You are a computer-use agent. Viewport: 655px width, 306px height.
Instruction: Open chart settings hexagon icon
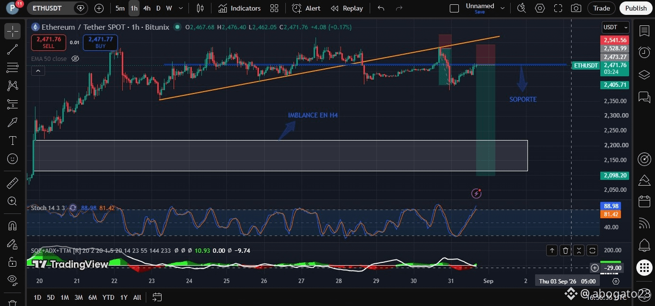pyautogui.click(x=540, y=8)
